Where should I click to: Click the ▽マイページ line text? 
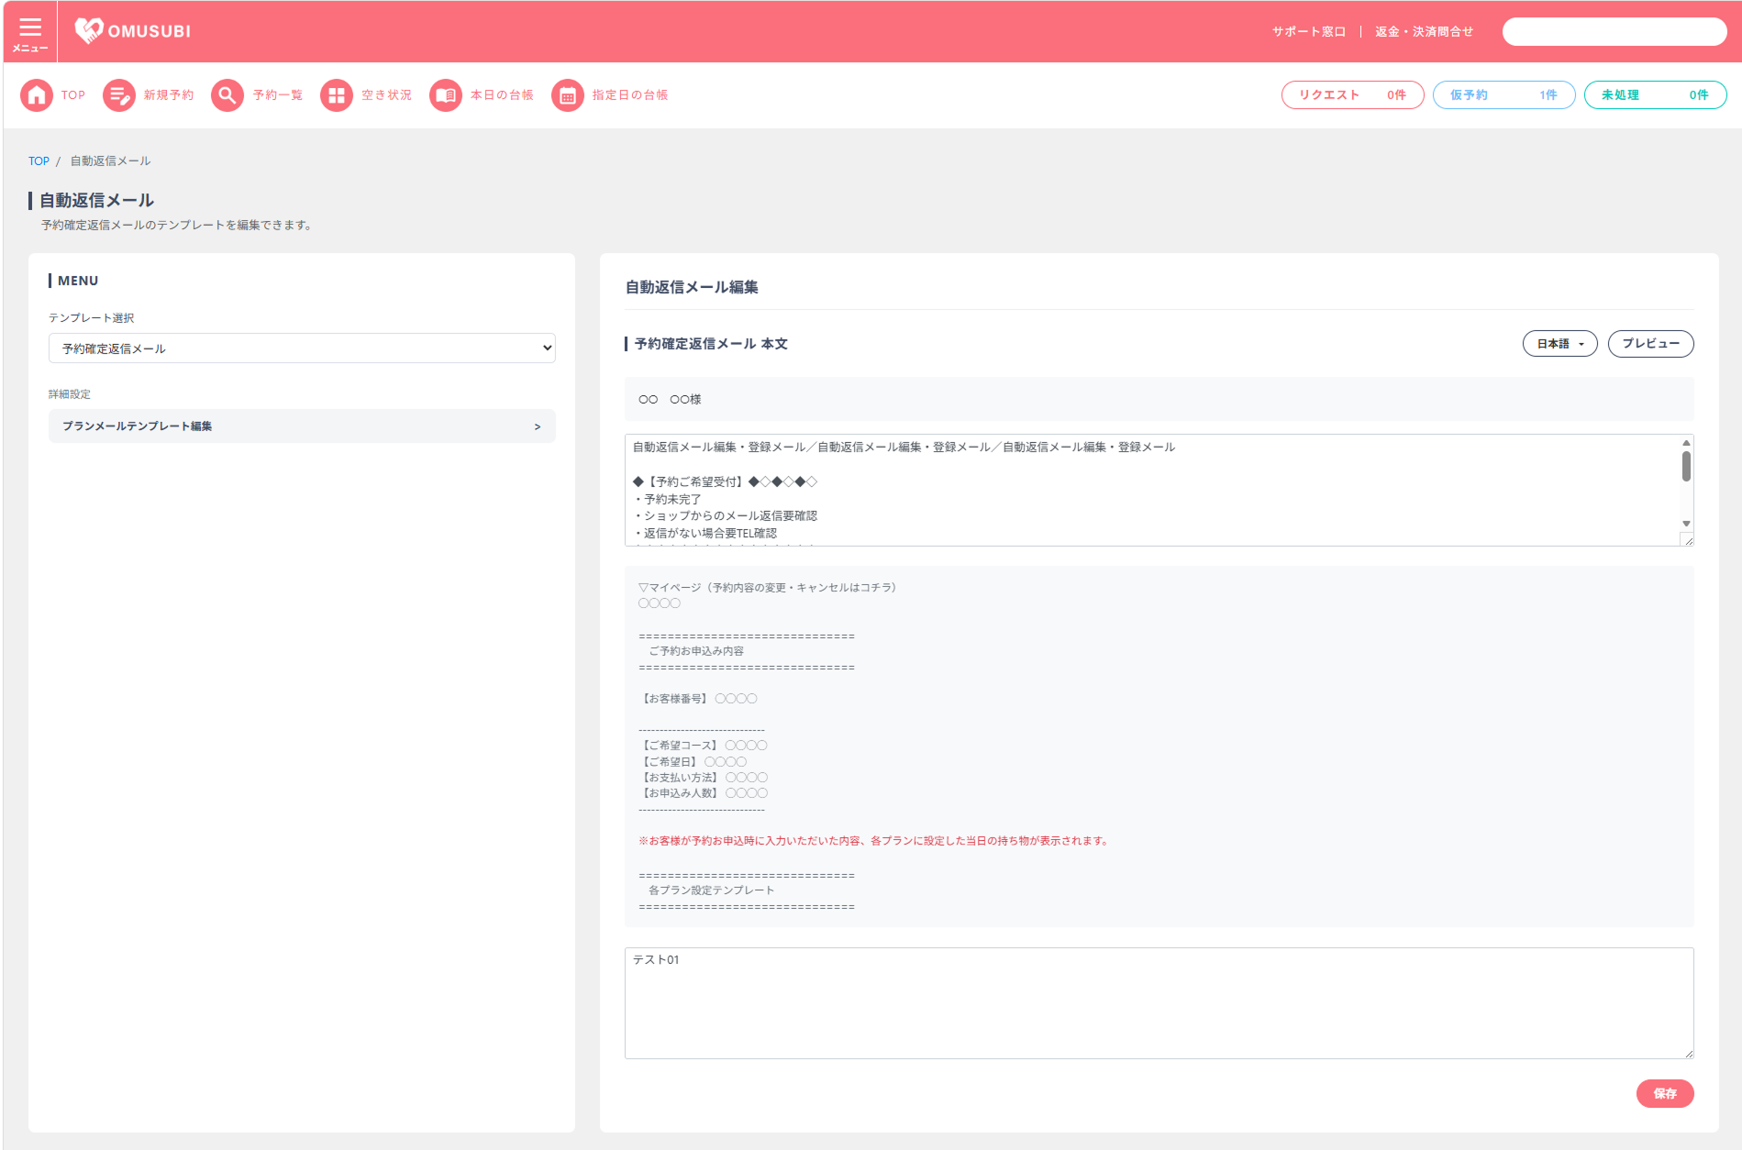coord(768,588)
